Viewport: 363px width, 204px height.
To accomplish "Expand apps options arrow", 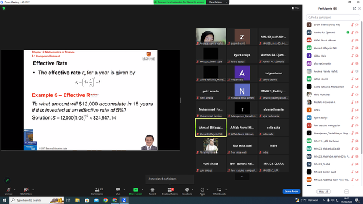I will click(208, 190).
